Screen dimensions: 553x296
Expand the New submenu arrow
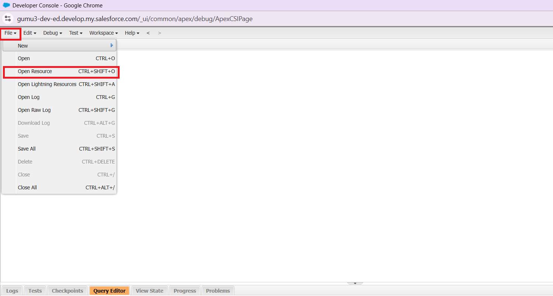111,45
